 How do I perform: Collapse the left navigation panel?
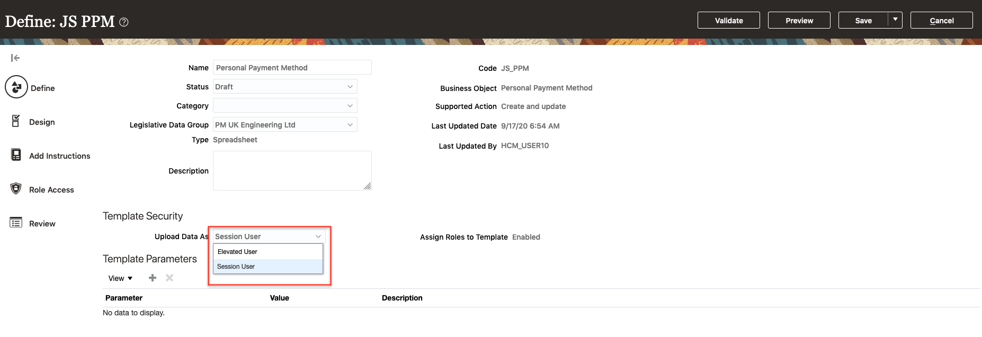coord(15,58)
